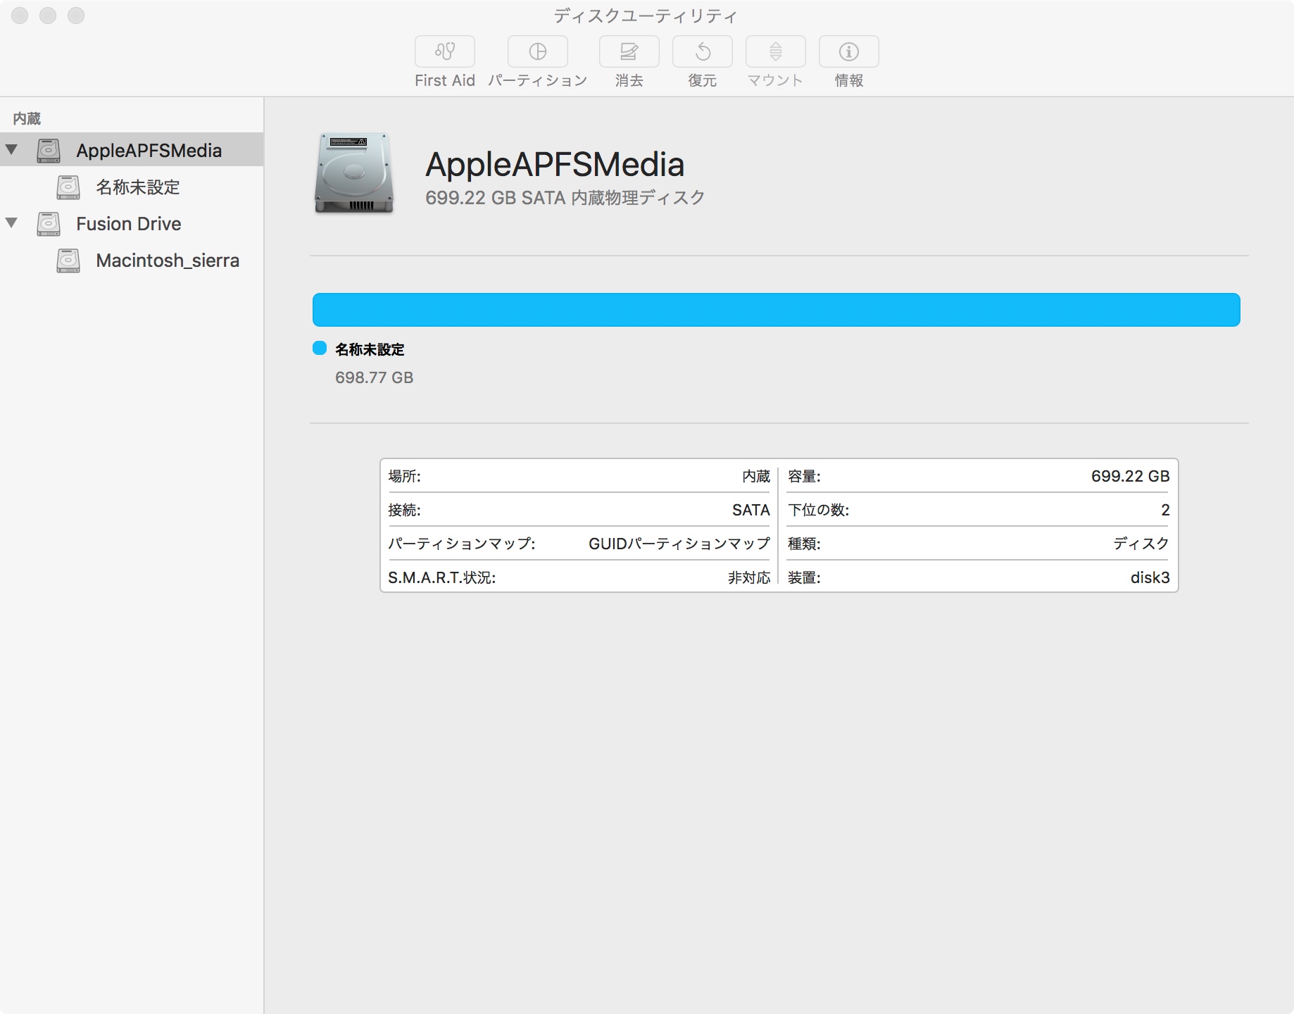
Task: Click the 接続: label in the info table
Action: click(404, 510)
